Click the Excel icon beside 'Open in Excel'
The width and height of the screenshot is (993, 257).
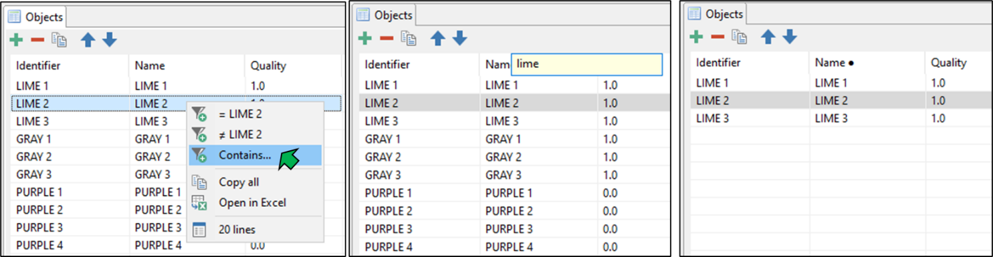click(x=199, y=202)
